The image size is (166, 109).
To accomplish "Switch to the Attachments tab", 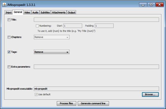I will tap(59, 12).
